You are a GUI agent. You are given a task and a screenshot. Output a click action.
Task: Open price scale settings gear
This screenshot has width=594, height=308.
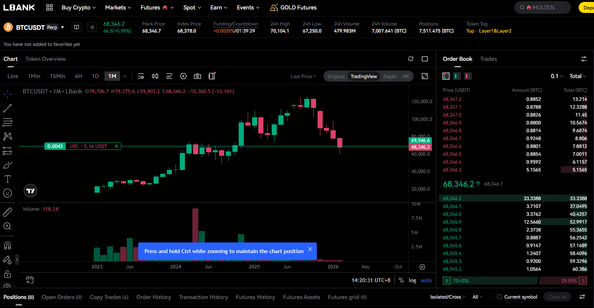point(422,267)
